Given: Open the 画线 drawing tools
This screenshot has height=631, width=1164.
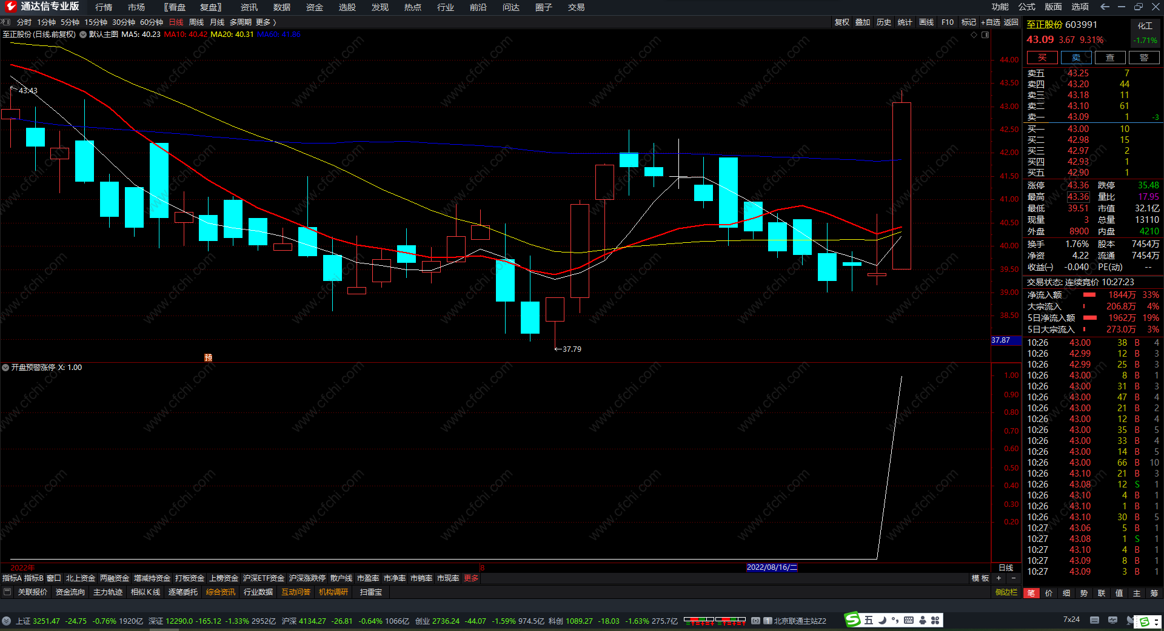Looking at the screenshot, I should click(x=926, y=22).
